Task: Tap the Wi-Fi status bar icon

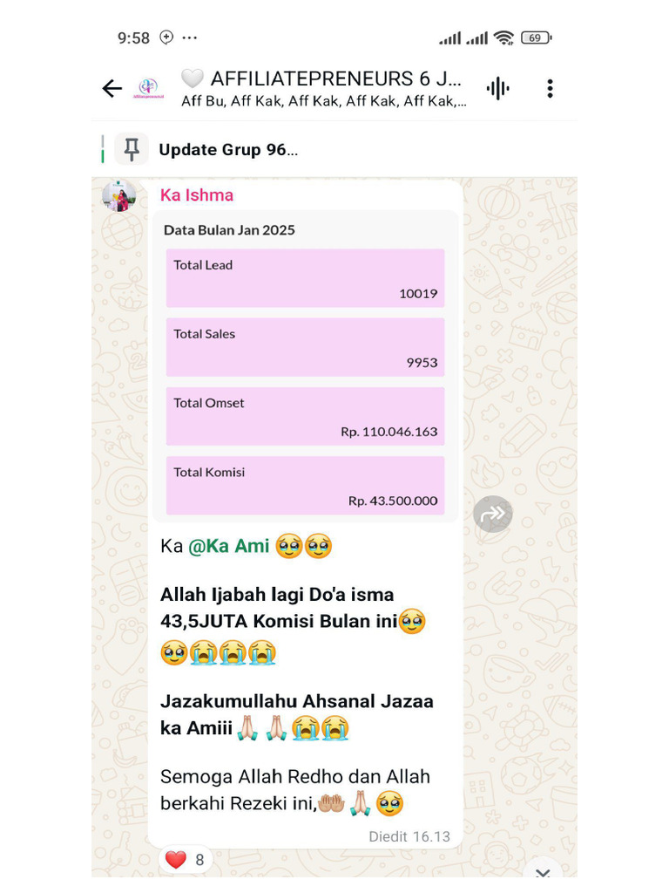Action: [503, 37]
